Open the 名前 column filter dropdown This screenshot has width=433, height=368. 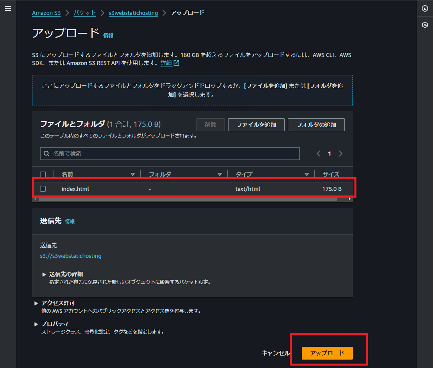pos(133,174)
